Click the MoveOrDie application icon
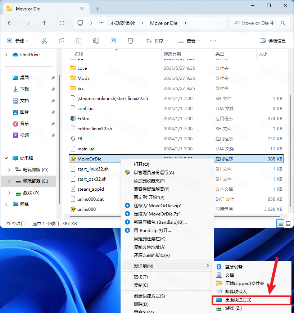 click(73, 159)
